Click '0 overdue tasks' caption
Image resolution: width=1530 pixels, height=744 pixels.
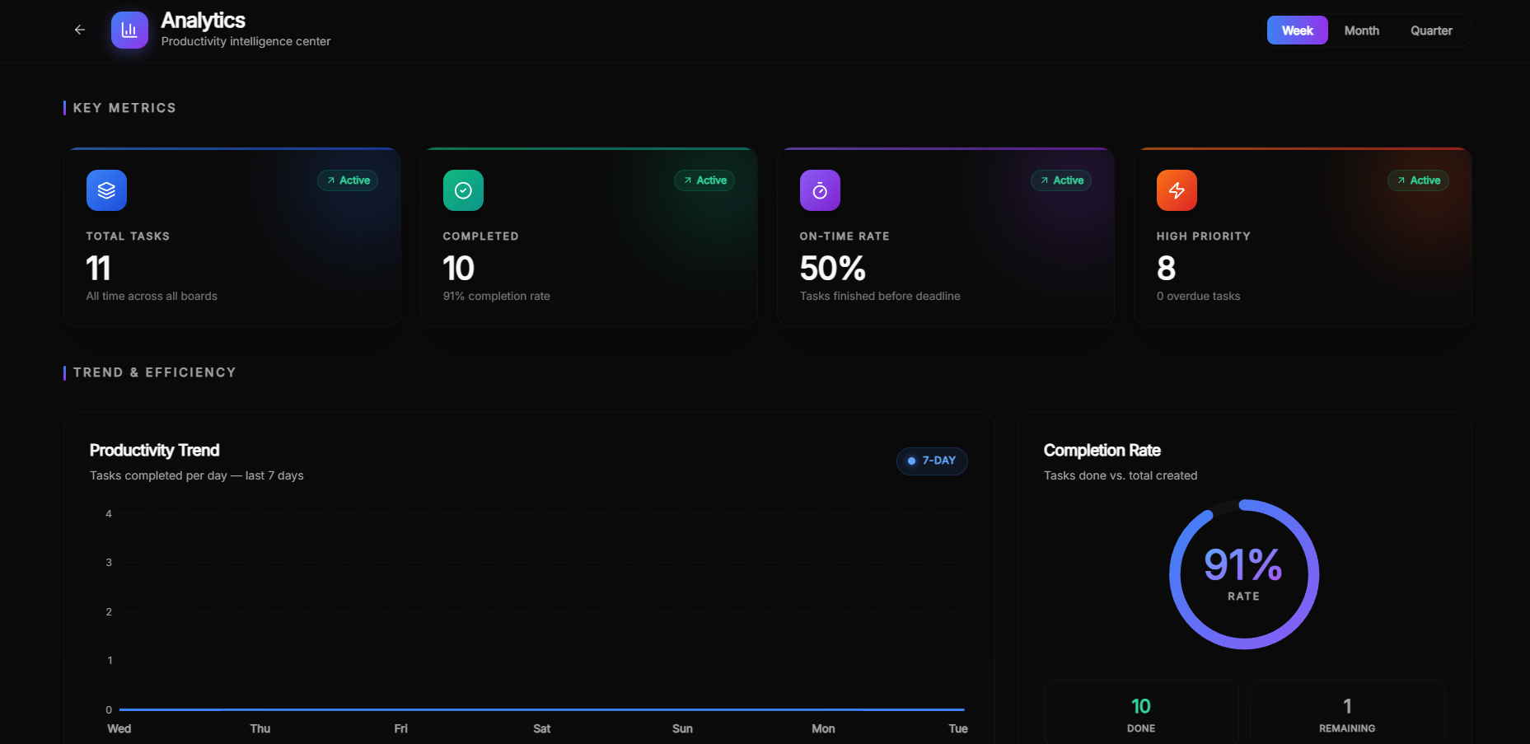click(x=1198, y=296)
